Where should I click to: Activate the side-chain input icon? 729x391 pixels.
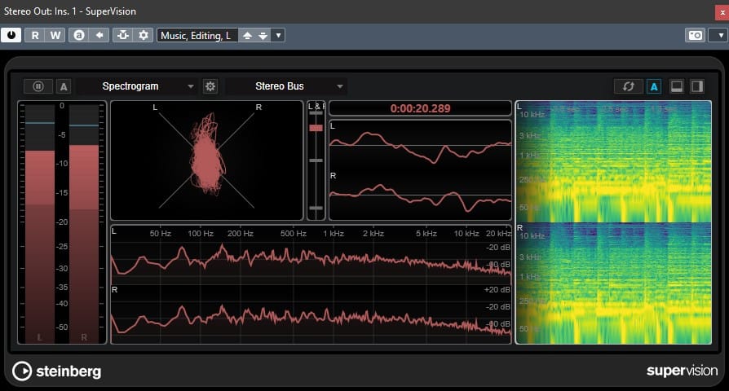[x=123, y=35]
